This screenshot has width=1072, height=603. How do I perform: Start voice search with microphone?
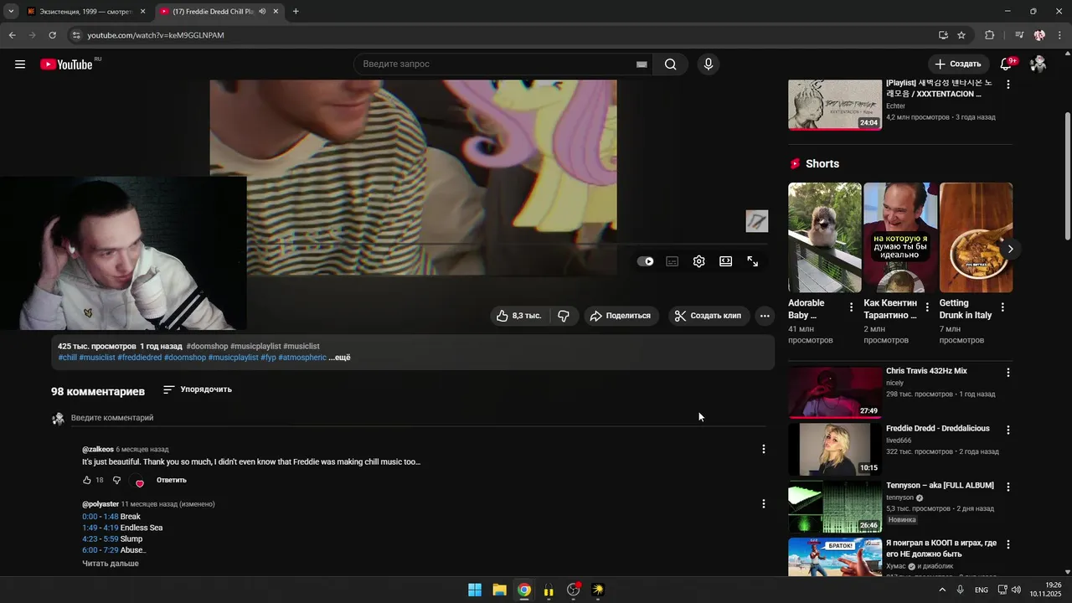point(709,64)
